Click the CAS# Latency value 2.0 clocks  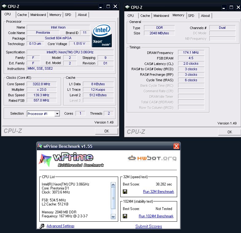[191, 63]
